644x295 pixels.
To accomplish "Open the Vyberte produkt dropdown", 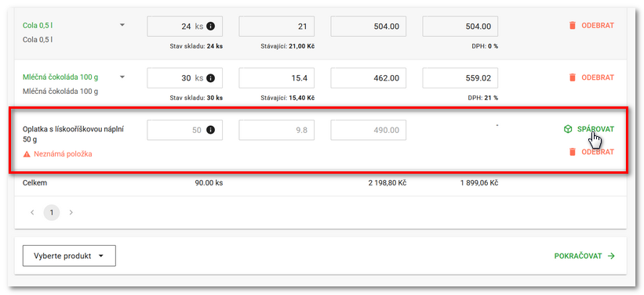I will tap(69, 256).
